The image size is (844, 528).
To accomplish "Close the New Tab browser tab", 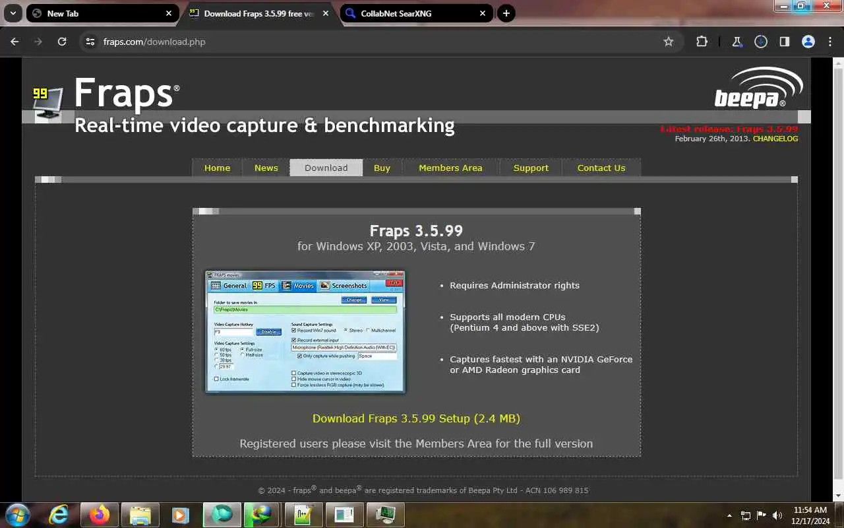I will (169, 13).
